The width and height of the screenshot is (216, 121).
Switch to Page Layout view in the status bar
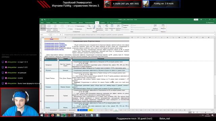[x=193, y=112]
